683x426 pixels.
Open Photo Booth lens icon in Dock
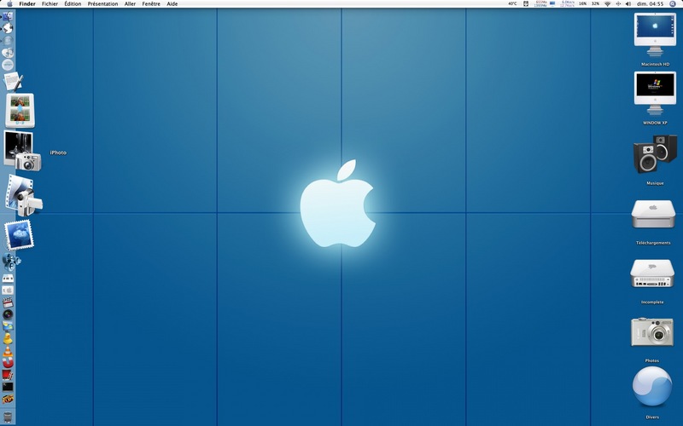point(8,314)
